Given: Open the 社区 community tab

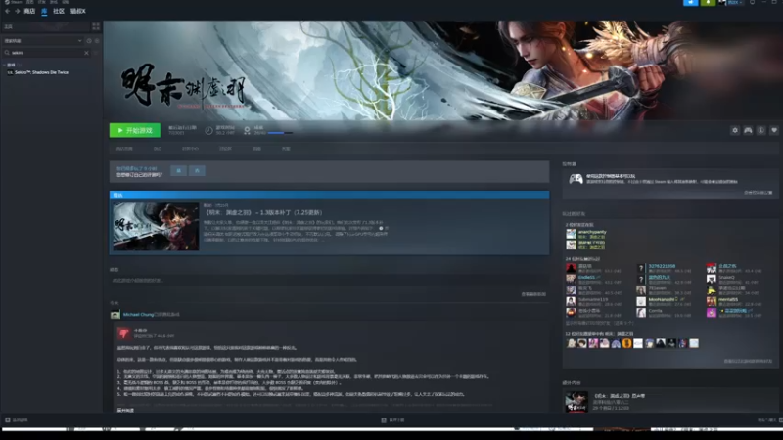Looking at the screenshot, I should point(59,11).
